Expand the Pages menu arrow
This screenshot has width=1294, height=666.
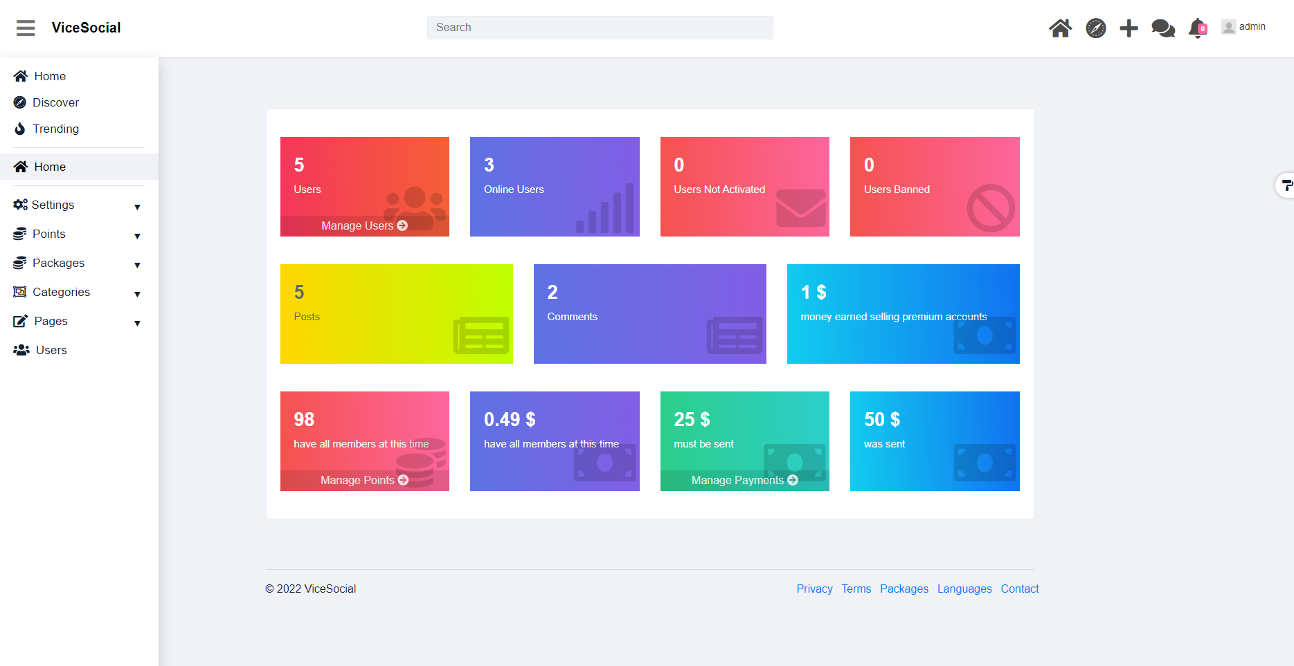tap(137, 323)
